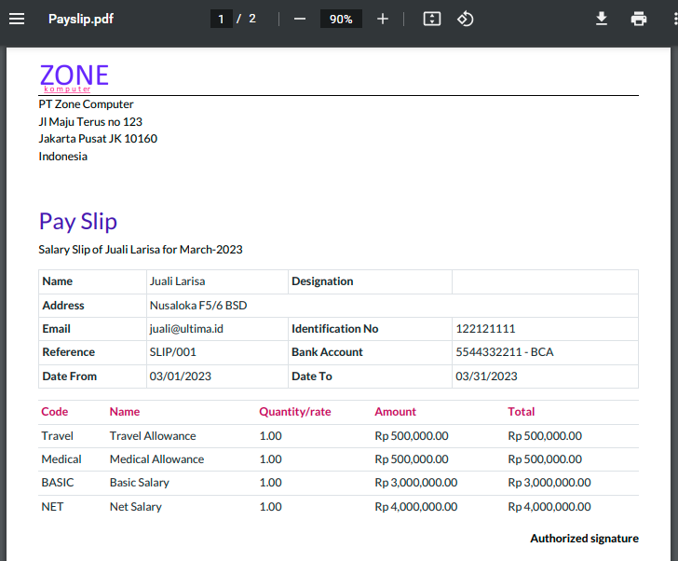Click the current page number field
The height and width of the screenshot is (561, 678).
(x=221, y=19)
